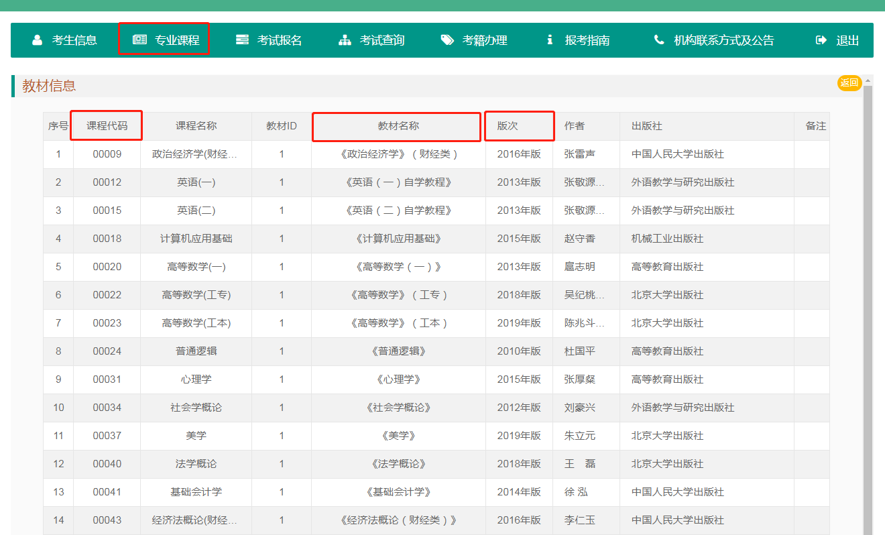This screenshot has width=885, height=535.
Task: Click the phone icon beside 机构联系方式及公告
Action: tap(659, 40)
